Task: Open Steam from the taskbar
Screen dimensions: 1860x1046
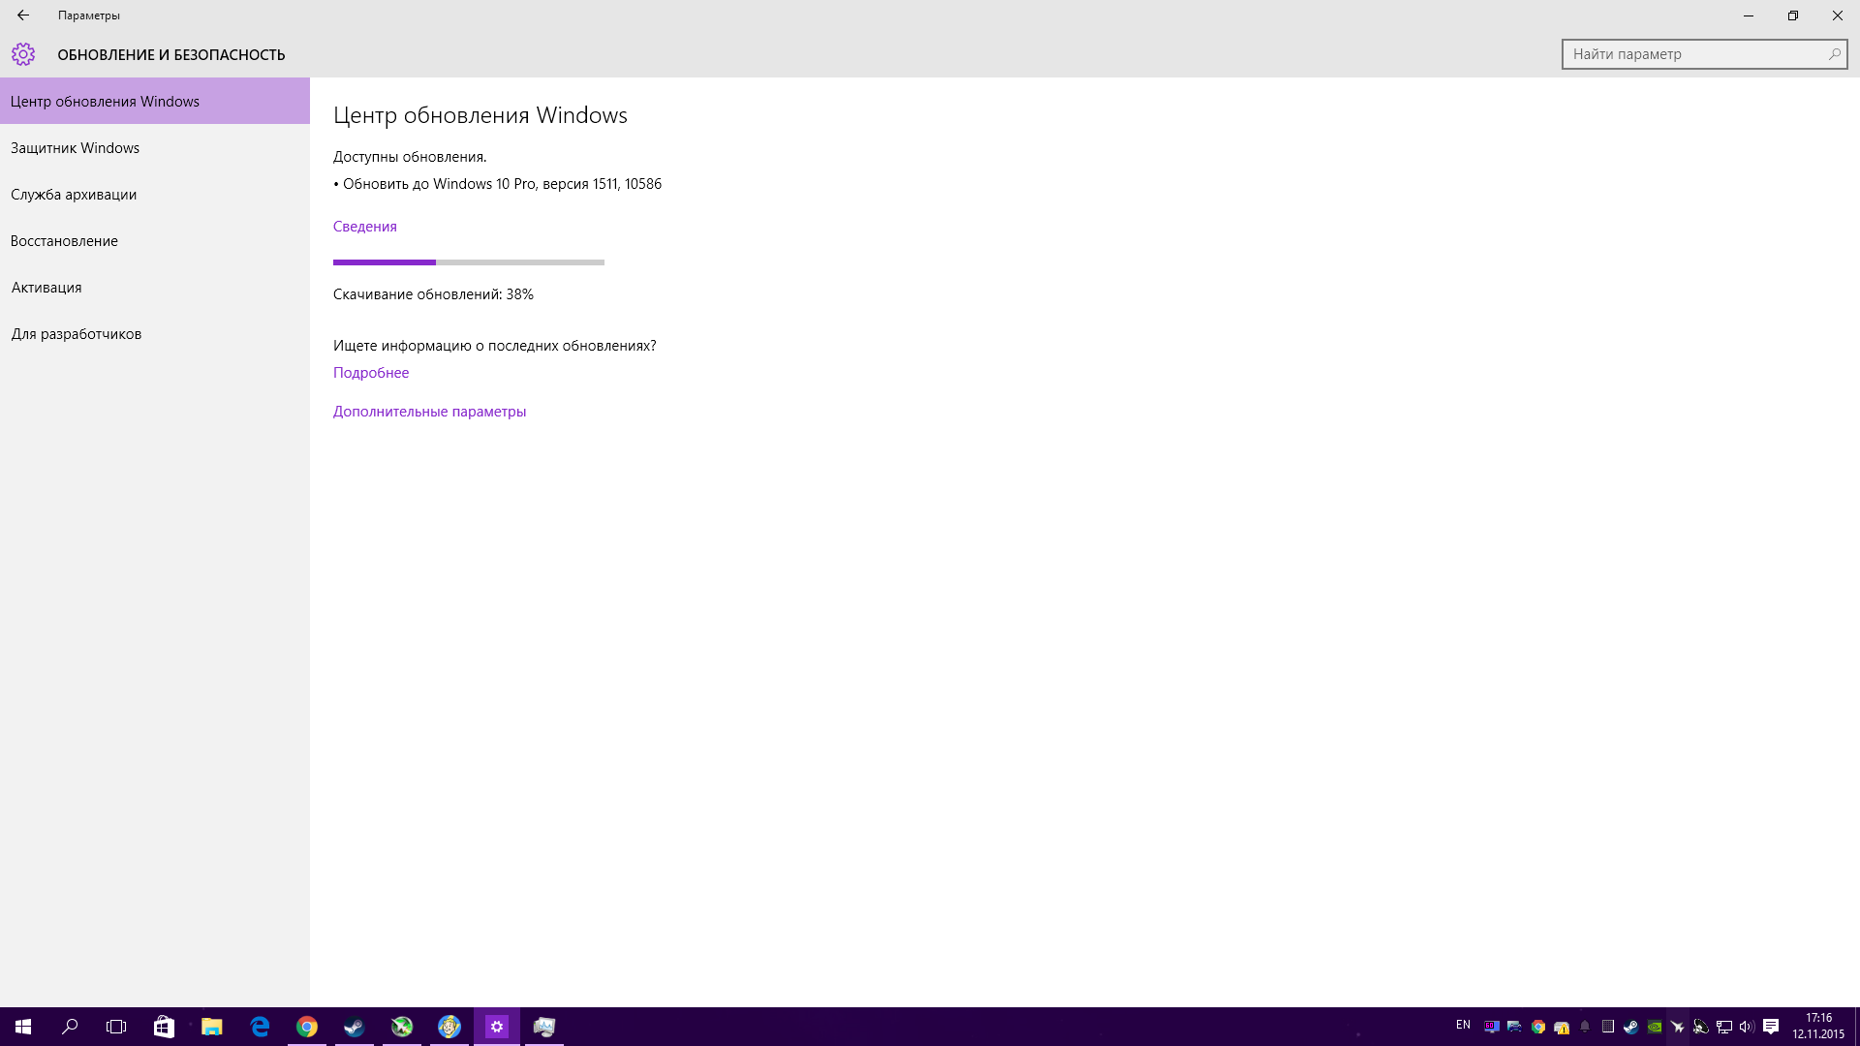Action: tap(355, 1027)
